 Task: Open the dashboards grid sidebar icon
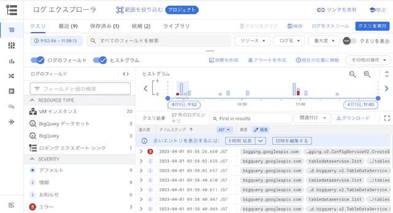pos(11,45)
